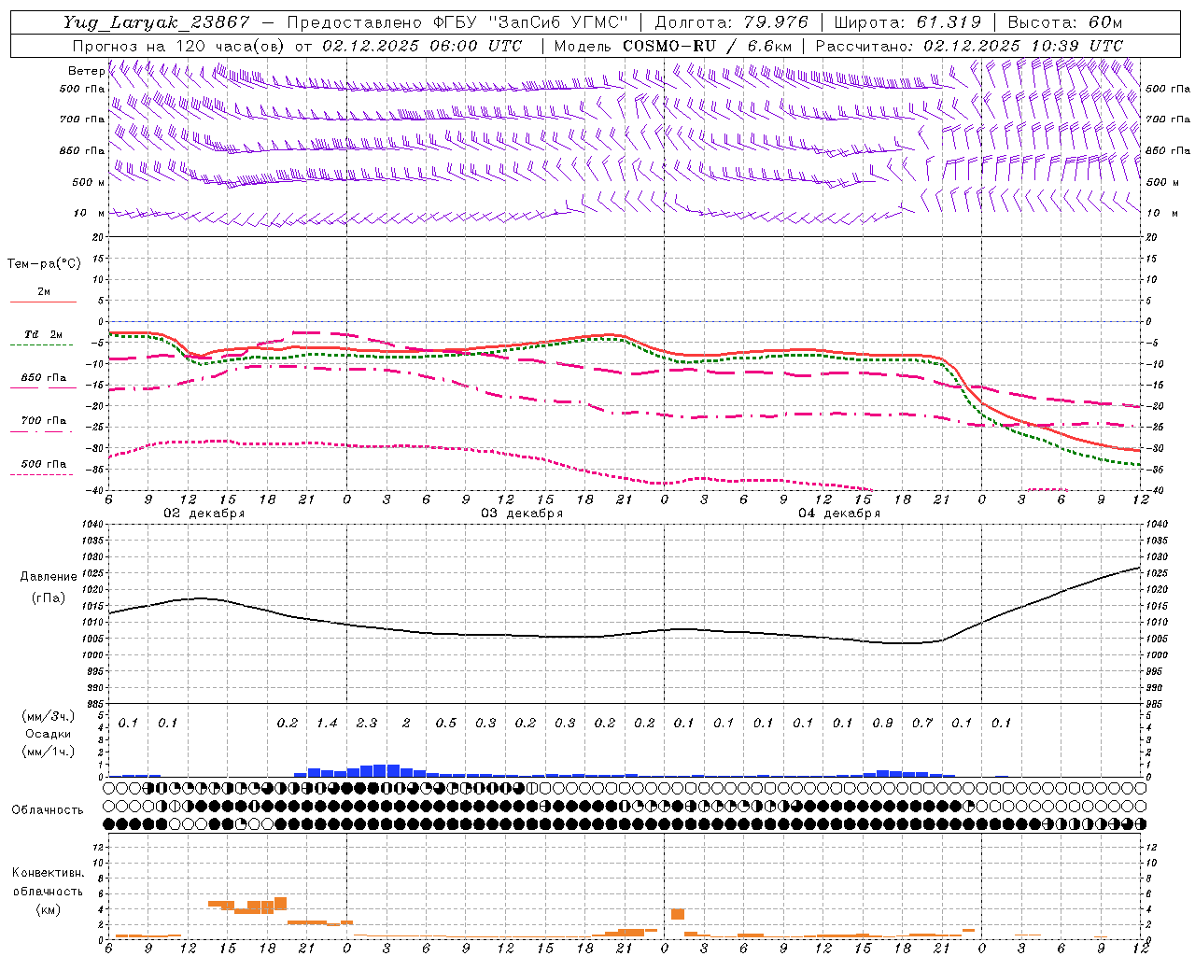Click the (мм/3ч.) precipitation unit label
The width and height of the screenshot is (1195, 956).
49,716
